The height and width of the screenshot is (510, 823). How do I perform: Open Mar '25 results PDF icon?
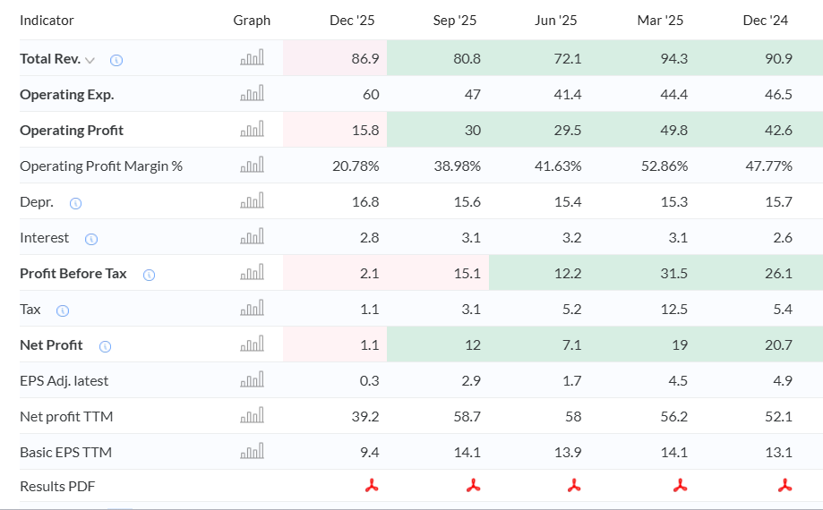pos(681,485)
